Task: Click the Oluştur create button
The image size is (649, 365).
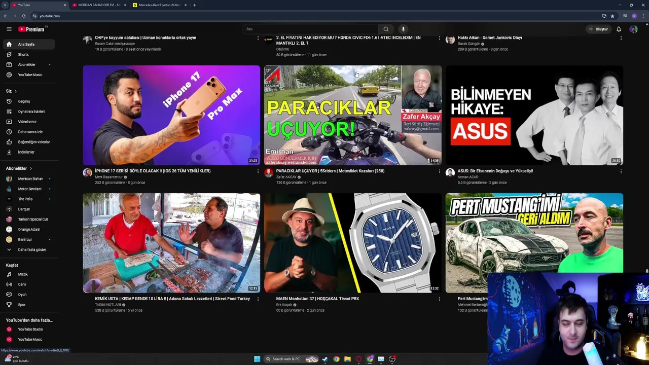Action: point(598,29)
